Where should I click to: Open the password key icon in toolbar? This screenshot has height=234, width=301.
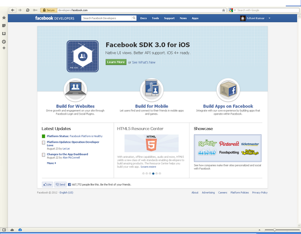coord(35,10)
